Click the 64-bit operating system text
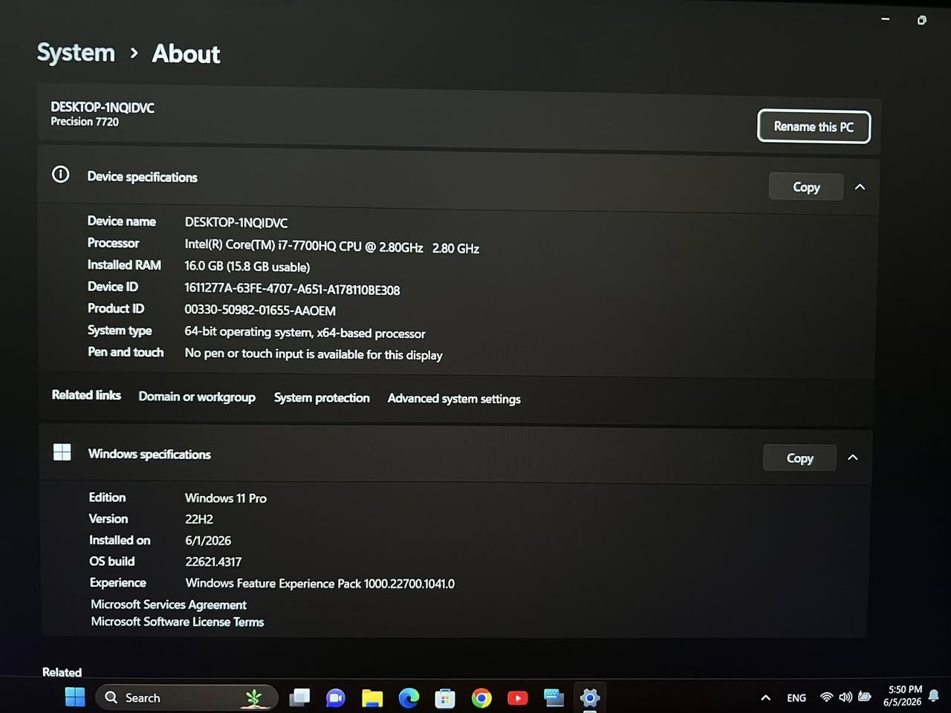 (305, 333)
